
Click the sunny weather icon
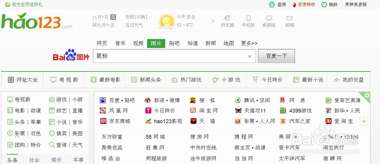[166, 22]
